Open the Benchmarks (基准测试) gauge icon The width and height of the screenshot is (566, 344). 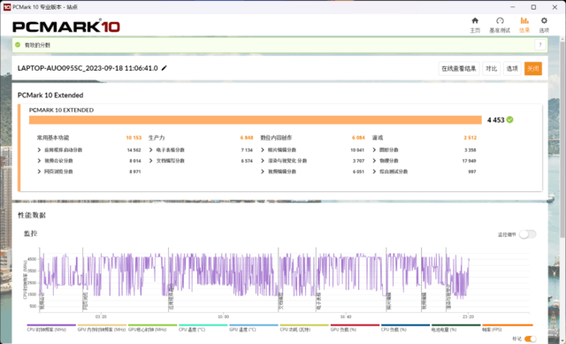500,21
